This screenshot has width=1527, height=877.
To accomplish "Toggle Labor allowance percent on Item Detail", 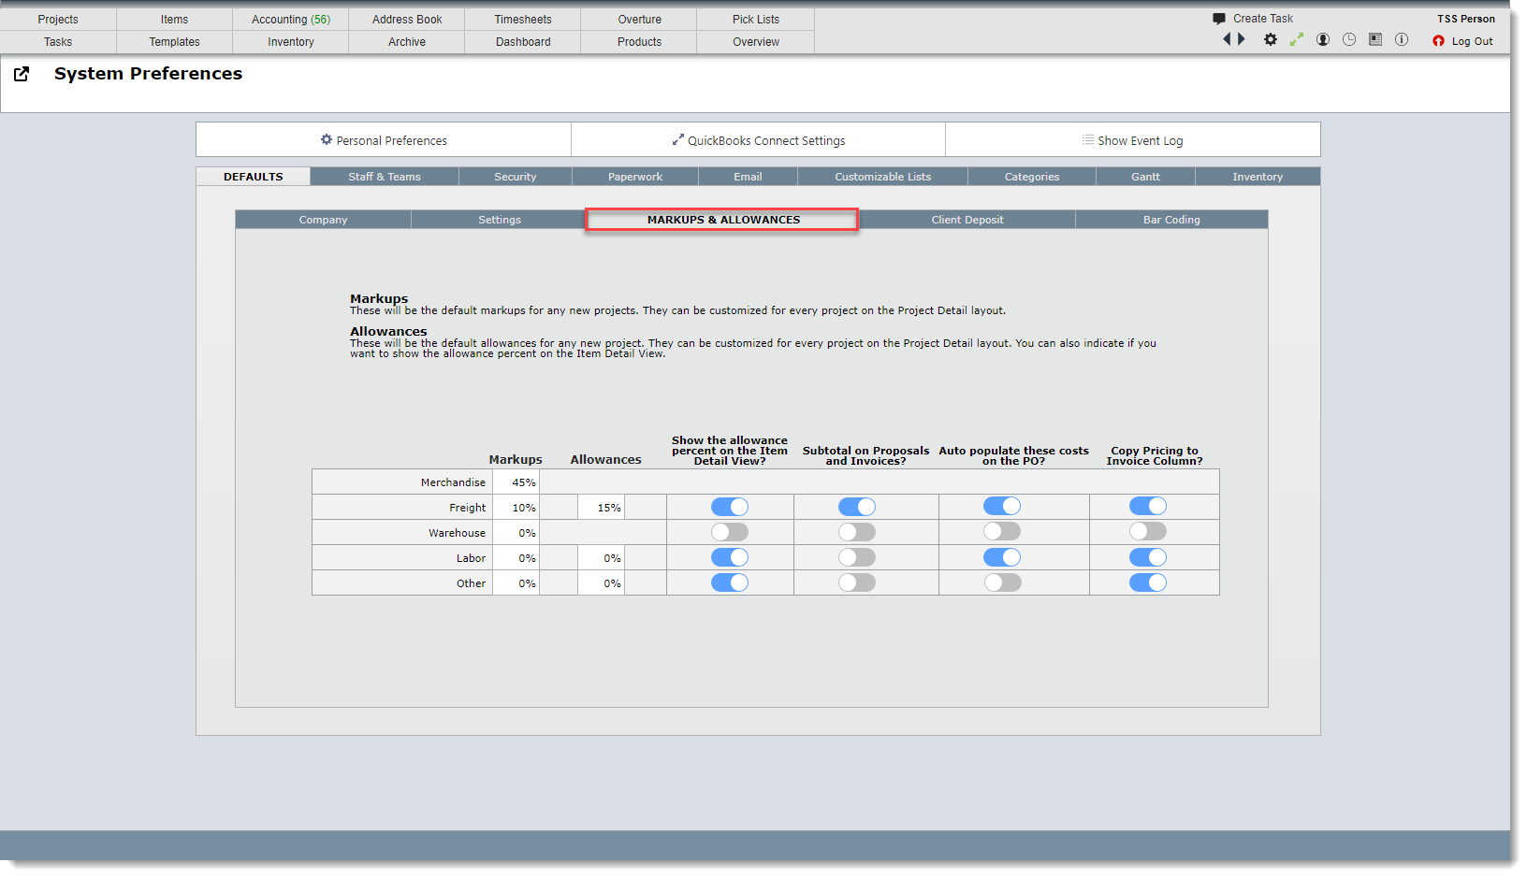I will pos(730,557).
